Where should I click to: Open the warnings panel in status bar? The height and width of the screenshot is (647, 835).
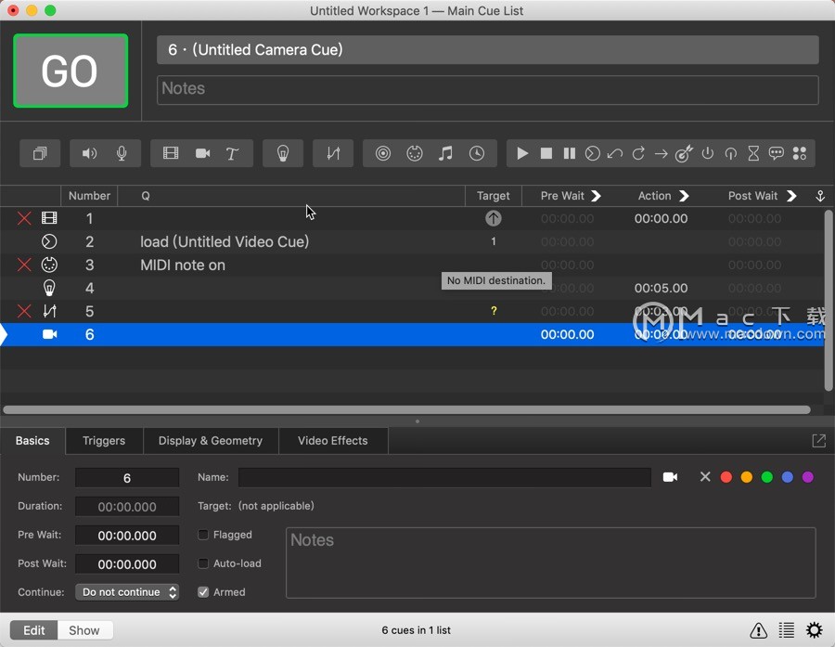point(758,630)
